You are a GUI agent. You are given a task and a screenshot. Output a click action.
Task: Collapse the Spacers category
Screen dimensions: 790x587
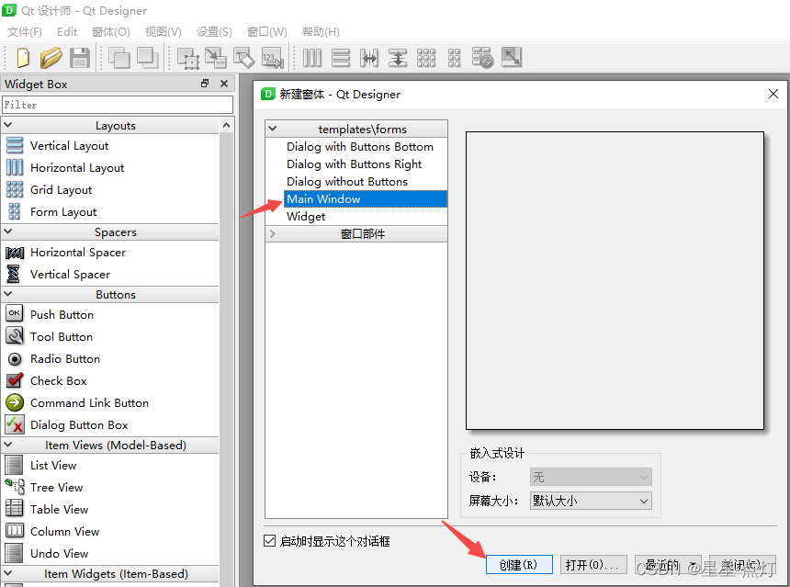pos(8,231)
